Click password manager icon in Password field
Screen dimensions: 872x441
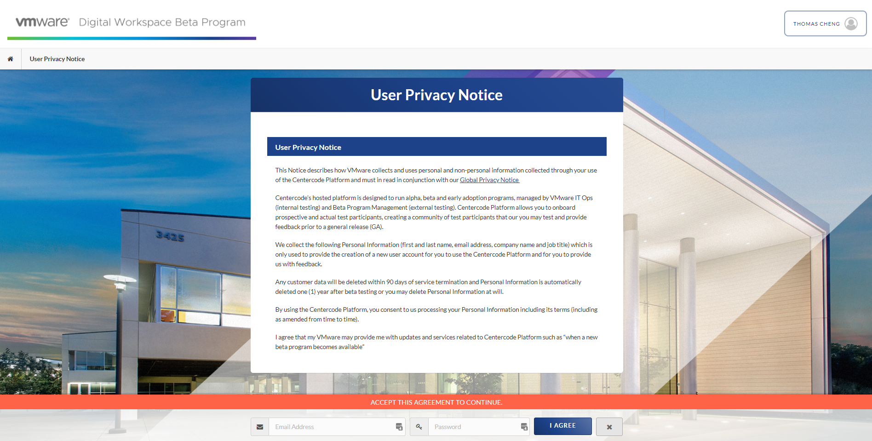coord(524,427)
